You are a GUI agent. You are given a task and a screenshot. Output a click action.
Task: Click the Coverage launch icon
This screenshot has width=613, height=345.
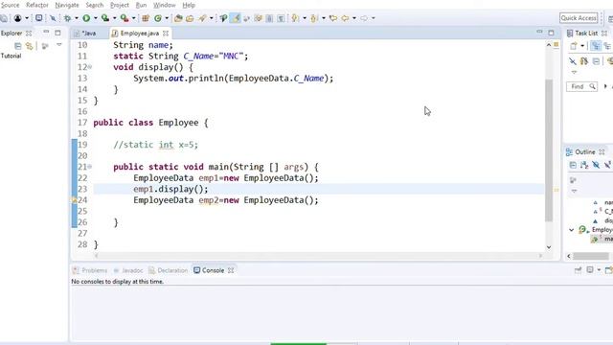click(x=105, y=18)
